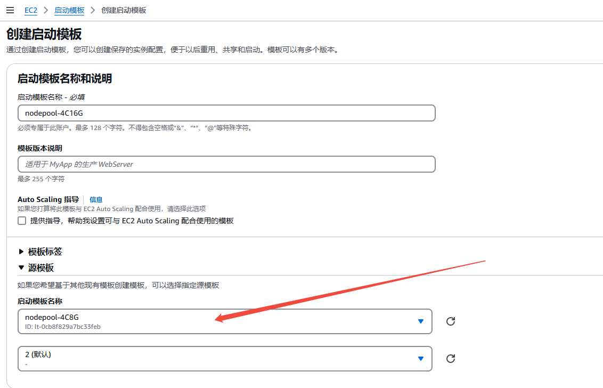Viewport: 603px width, 388px height.
Task: Open the 2 (默认) version dropdown
Action: (225, 359)
